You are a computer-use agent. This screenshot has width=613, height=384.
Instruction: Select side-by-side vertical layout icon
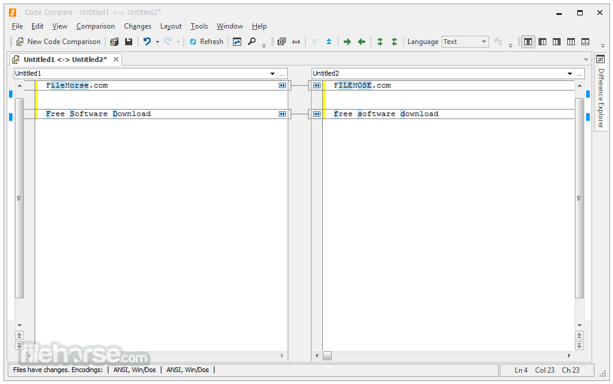click(x=528, y=42)
